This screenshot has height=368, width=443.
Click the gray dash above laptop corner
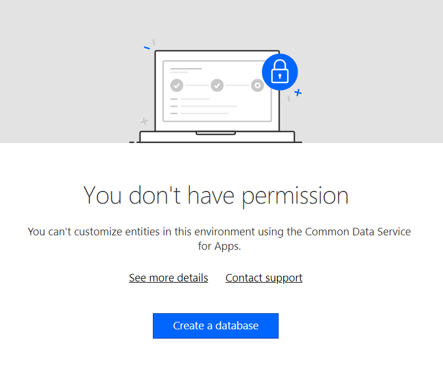[x=154, y=42]
